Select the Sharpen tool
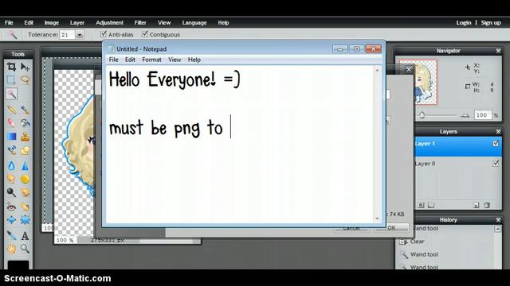 [25, 166]
